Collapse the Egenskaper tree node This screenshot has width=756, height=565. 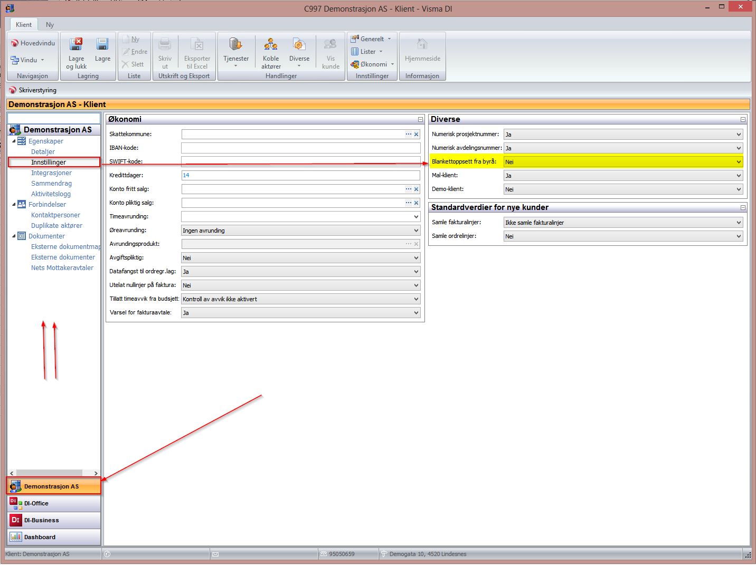[14, 141]
